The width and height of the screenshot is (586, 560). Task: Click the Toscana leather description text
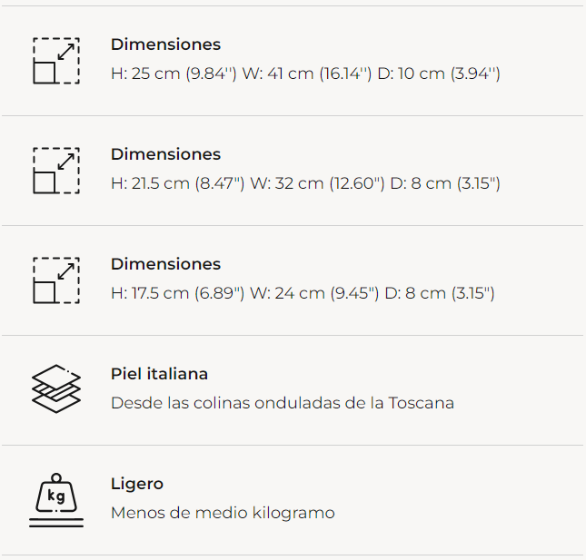tap(282, 403)
